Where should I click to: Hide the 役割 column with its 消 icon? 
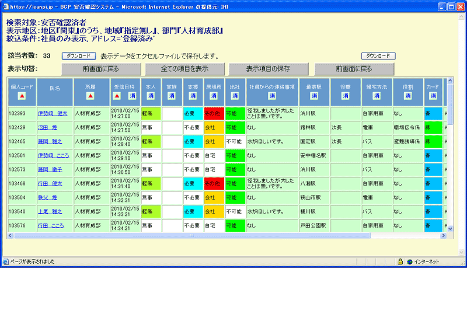pos(408,96)
